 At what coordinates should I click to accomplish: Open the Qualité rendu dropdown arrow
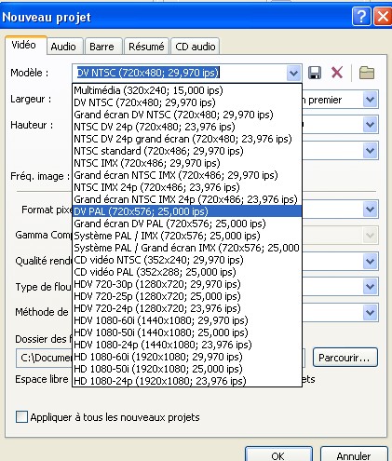click(370, 261)
